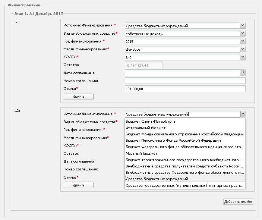Choose Средства государственных (муниципальных) унитарных option
262x220 pixels.
coord(185,186)
